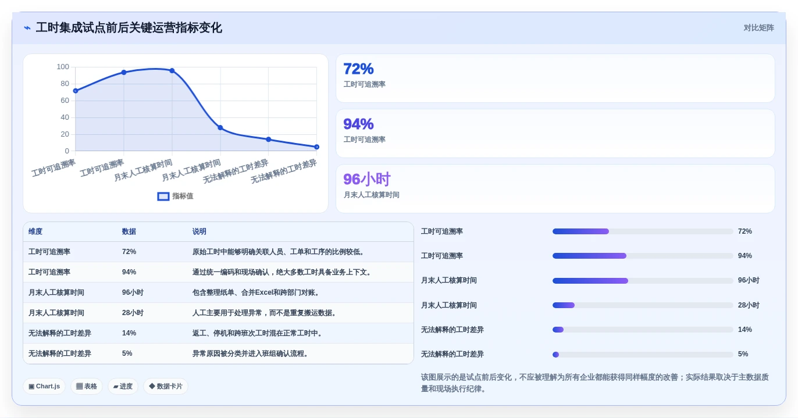Click the y-axis label 100 on chart
The image size is (798, 418).
point(63,67)
